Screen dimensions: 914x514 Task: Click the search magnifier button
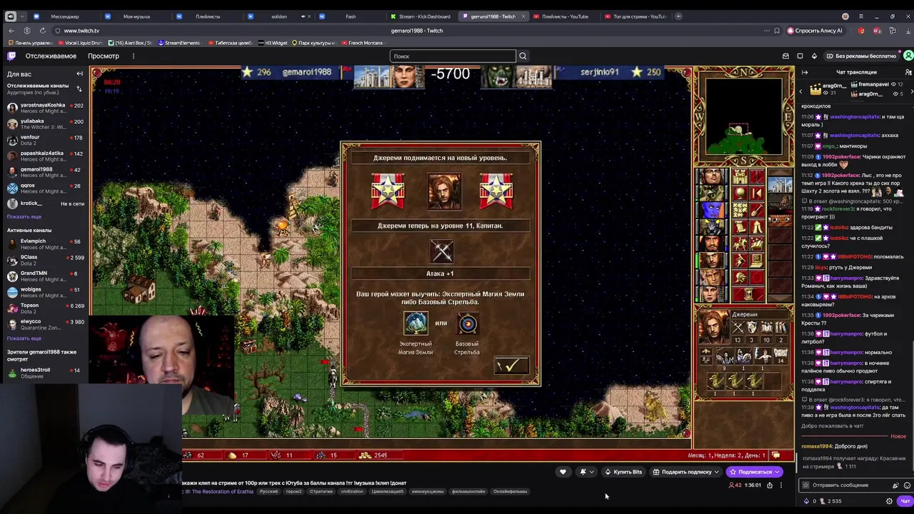(523, 56)
